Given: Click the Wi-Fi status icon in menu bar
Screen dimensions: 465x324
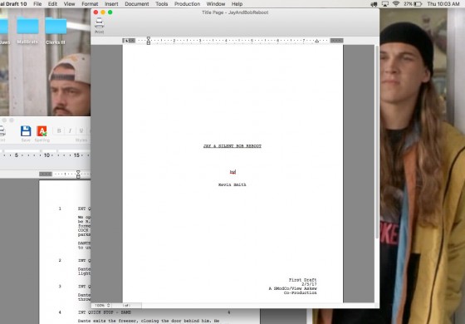Looking at the screenshot, I should click(396, 4).
